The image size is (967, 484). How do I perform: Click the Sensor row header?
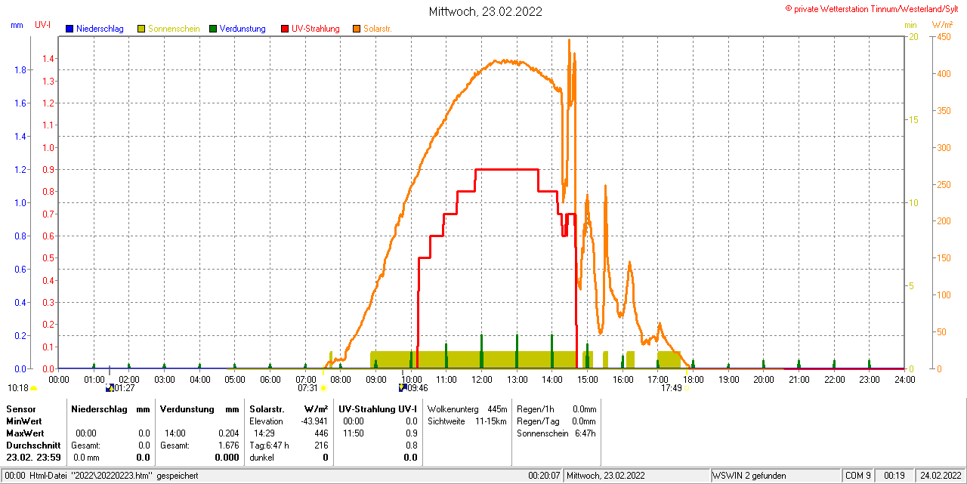(x=20, y=408)
